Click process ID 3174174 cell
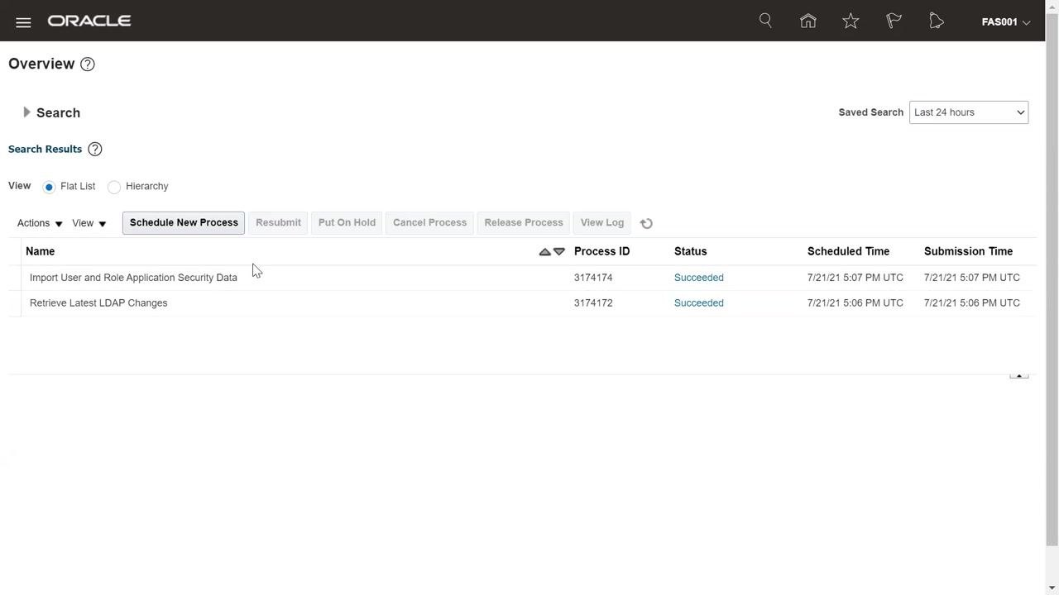 click(x=593, y=278)
